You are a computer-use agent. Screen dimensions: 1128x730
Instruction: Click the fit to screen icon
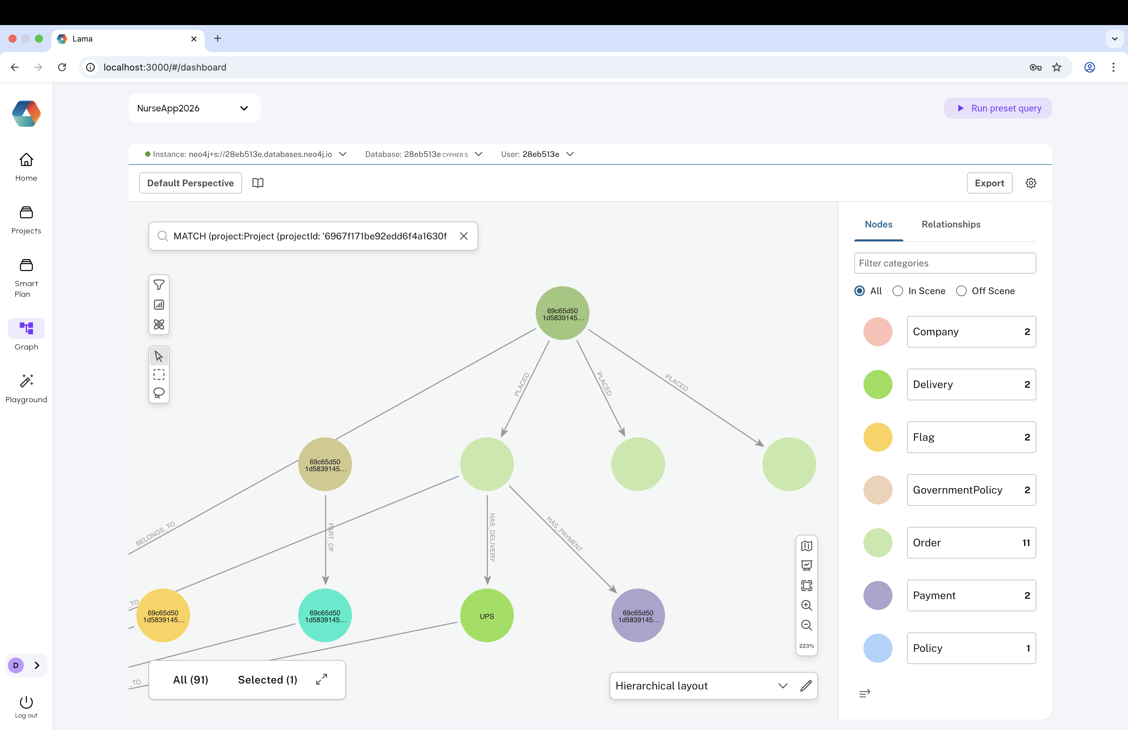coord(806,586)
